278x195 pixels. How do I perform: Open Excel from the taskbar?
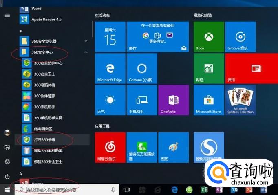(204, 190)
